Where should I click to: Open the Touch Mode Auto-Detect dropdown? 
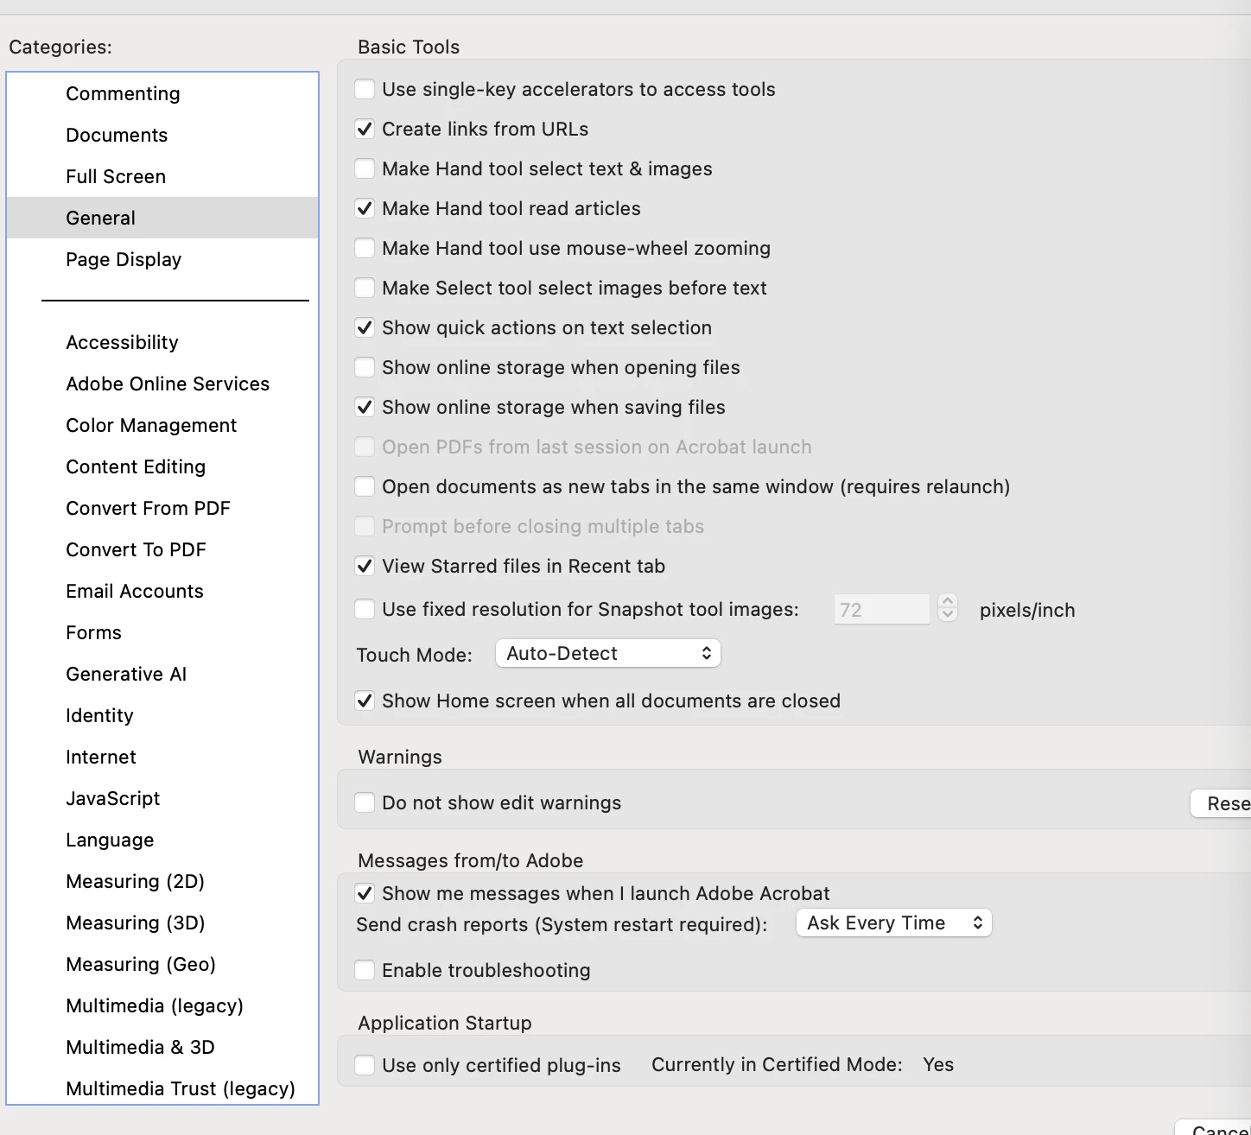point(608,653)
